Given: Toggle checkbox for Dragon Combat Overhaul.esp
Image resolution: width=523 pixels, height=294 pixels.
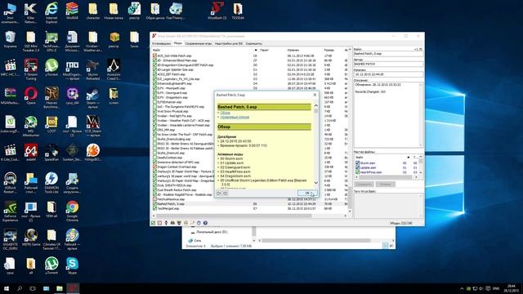Looking at the screenshot, I should [x=154, y=167].
